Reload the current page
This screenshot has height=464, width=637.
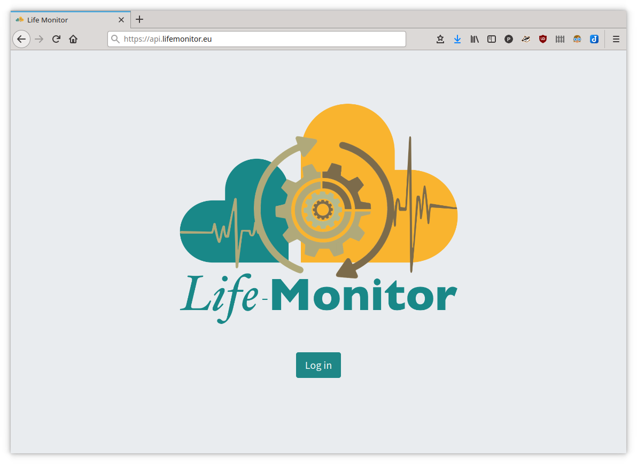(56, 39)
